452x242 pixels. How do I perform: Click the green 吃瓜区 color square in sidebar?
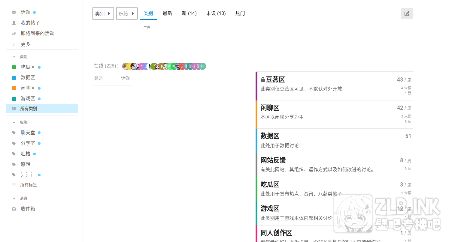pos(14,67)
